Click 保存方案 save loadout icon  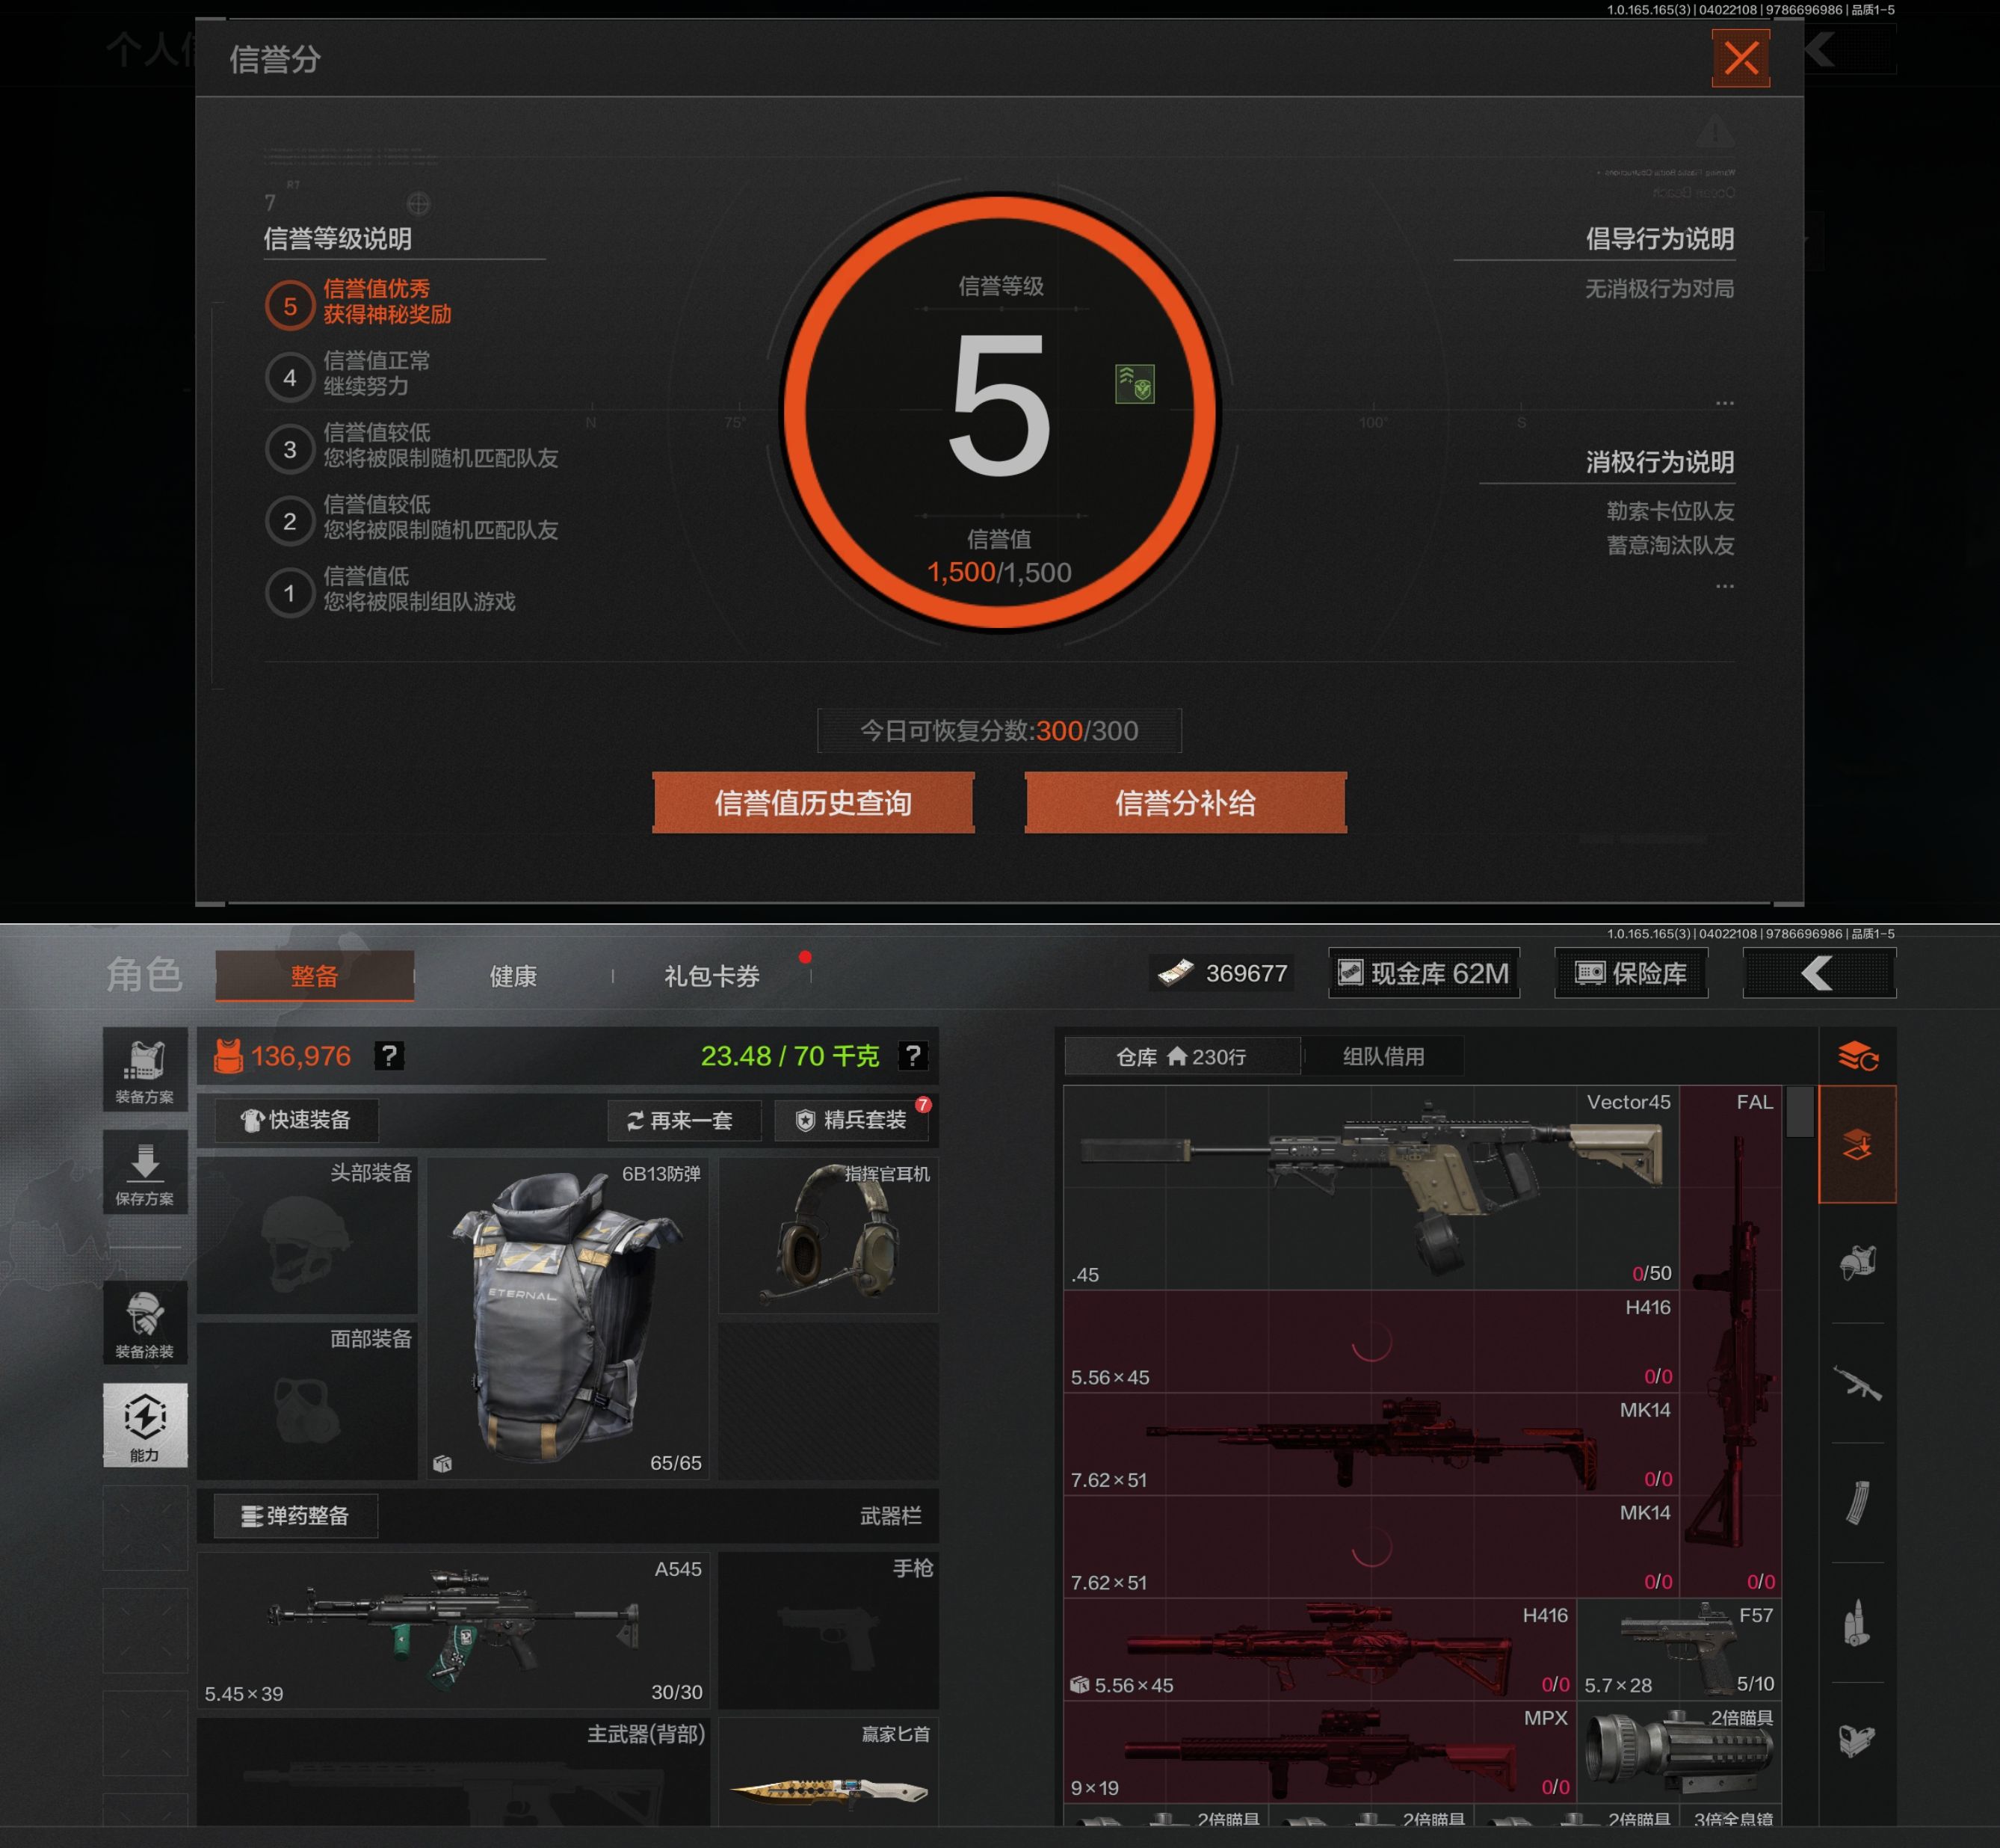(145, 1172)
